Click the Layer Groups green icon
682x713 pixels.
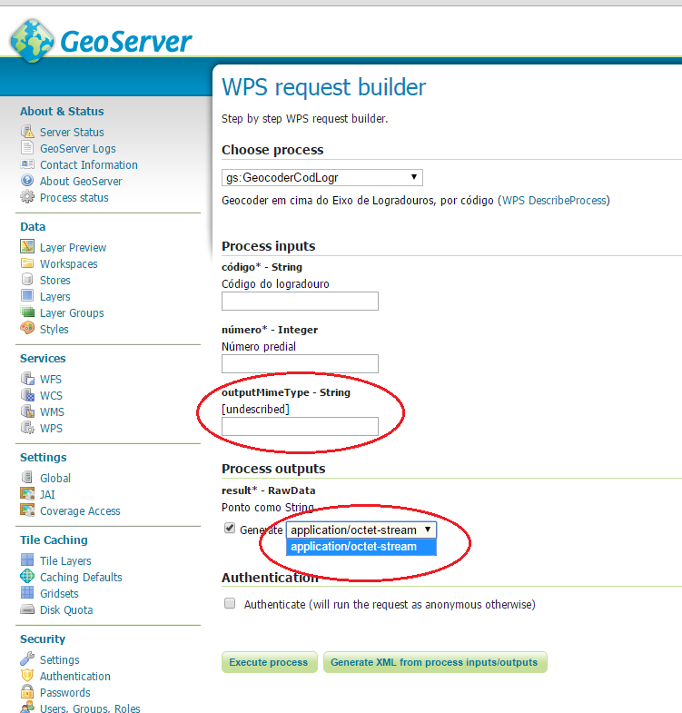(27, 312)
